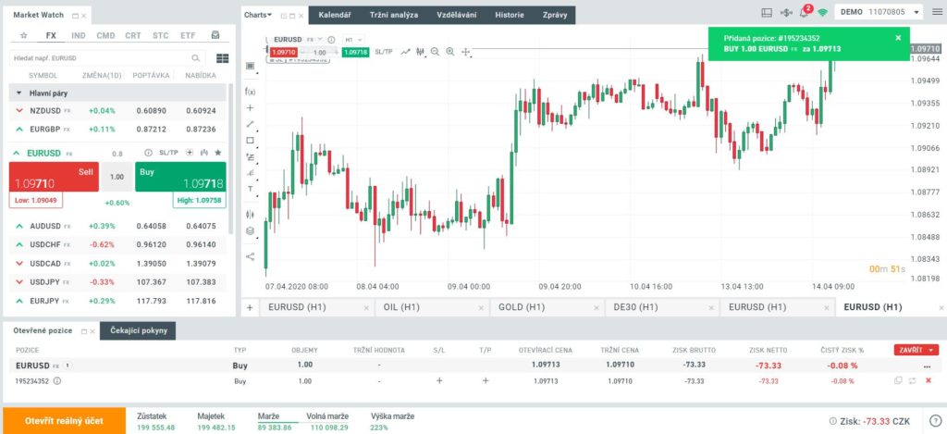Viewport: 947px width, 434px height.
Task: Switch to the Historie tab
Action: point(510,15)
